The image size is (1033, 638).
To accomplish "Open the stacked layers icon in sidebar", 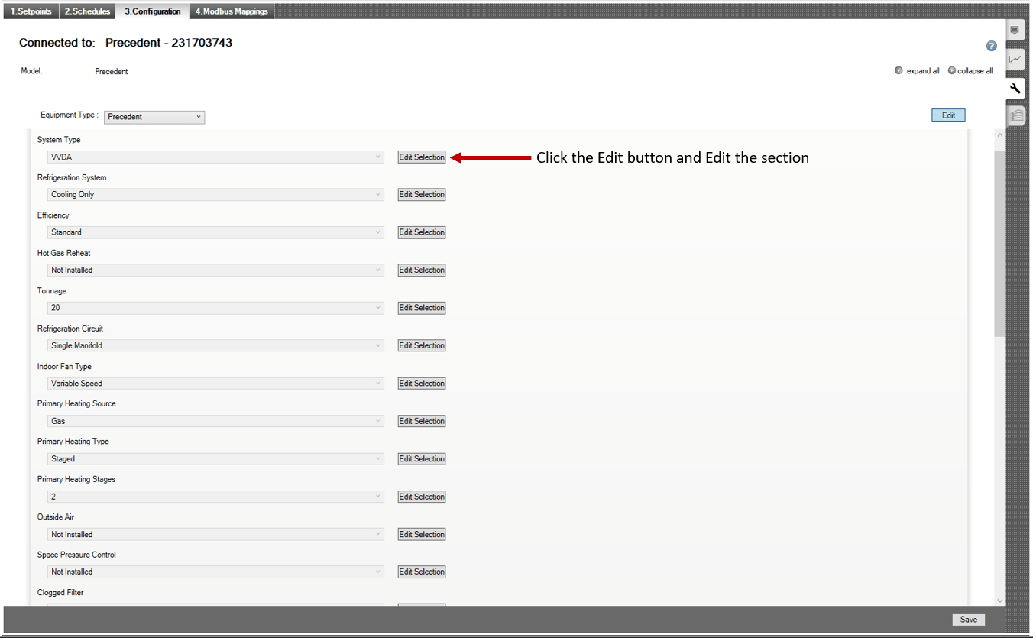I will coord(1016,116).
